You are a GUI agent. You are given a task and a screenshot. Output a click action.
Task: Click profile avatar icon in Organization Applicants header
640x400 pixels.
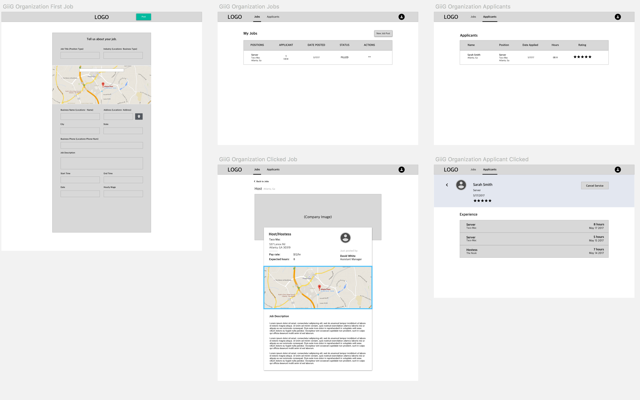click(x=617, y=17)
